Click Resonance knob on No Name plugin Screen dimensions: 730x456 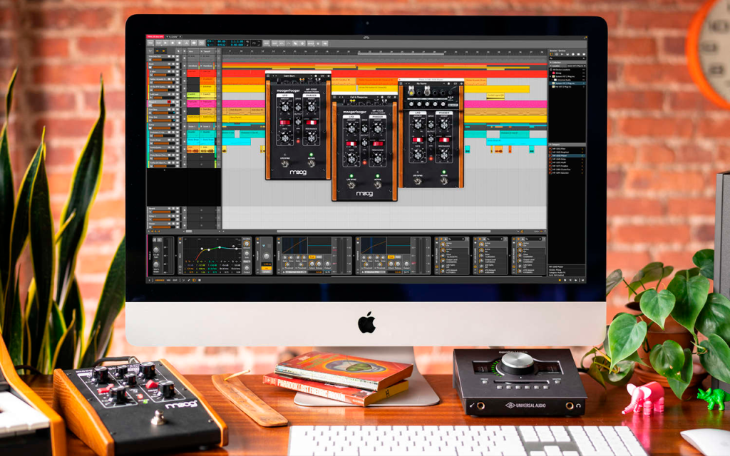[444, 155]
